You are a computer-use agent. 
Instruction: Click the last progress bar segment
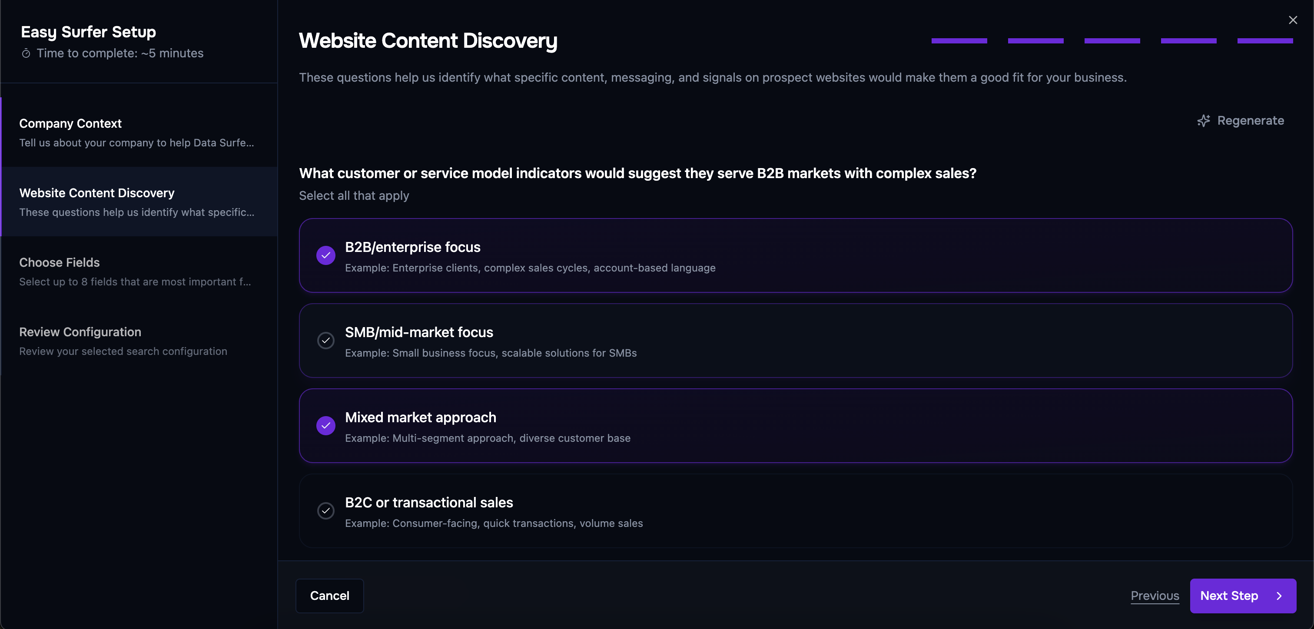click(1264, 41)
